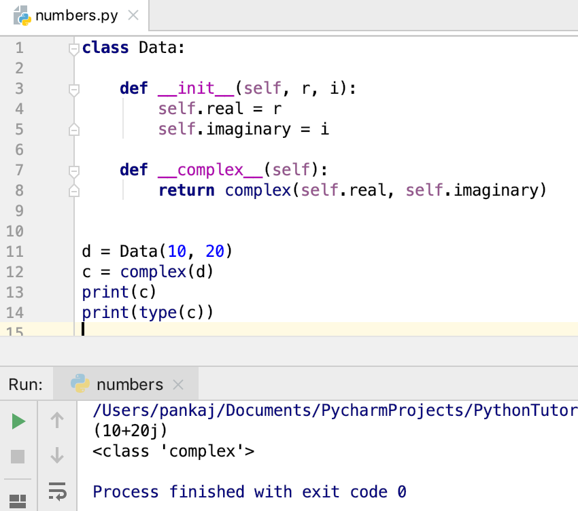This screenshot has width=578, height=511.
Task: Click the Python icon in the Run tab
Action: 80,385
